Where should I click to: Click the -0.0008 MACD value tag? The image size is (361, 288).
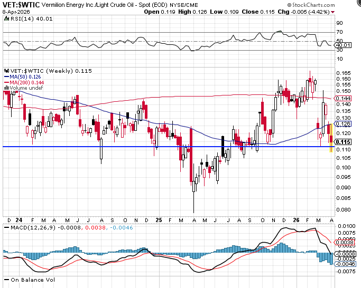(x=345, y=254)
